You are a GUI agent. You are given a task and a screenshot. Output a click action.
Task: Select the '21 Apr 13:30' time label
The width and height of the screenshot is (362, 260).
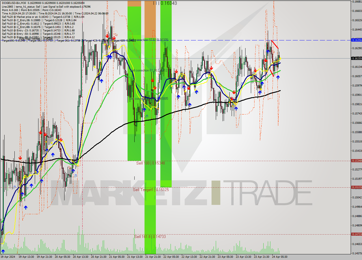[x=135, y=257]
